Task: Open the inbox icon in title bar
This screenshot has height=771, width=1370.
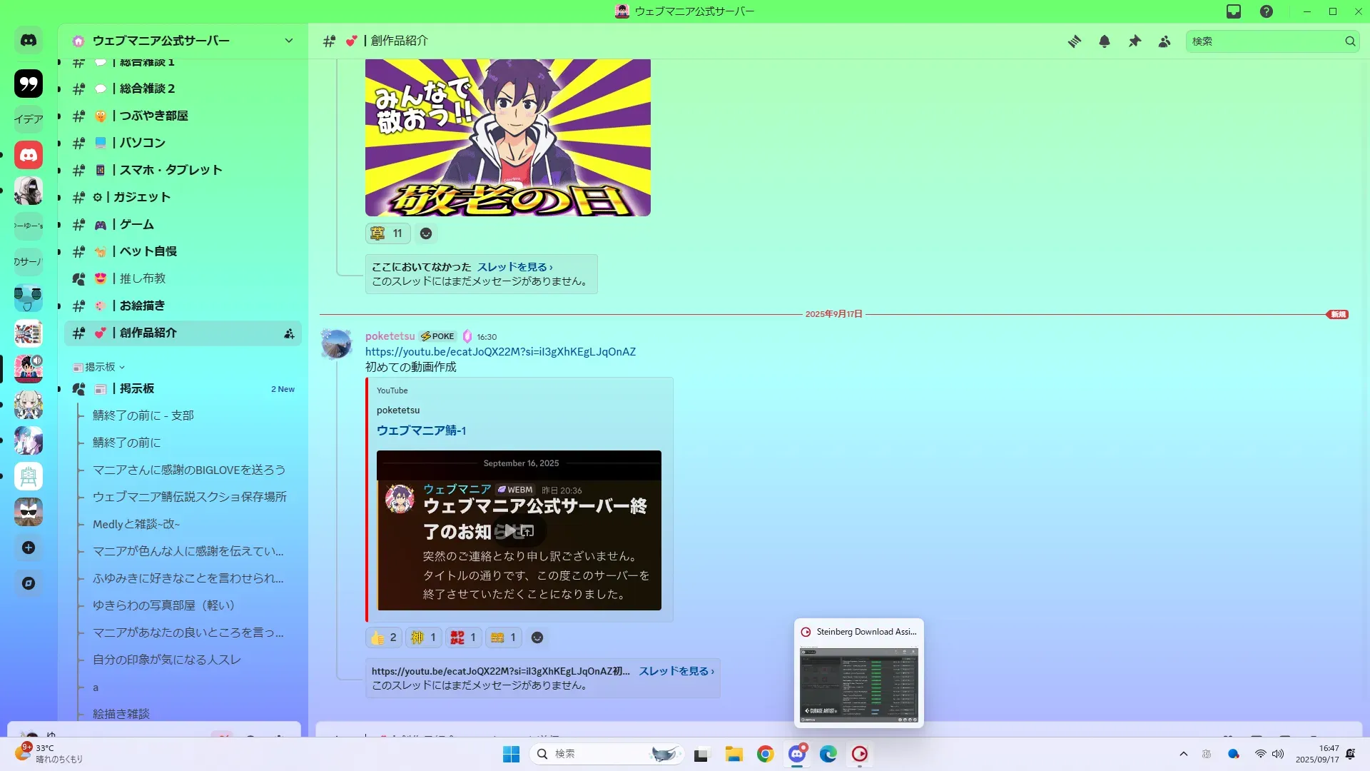Action: 1233,11
